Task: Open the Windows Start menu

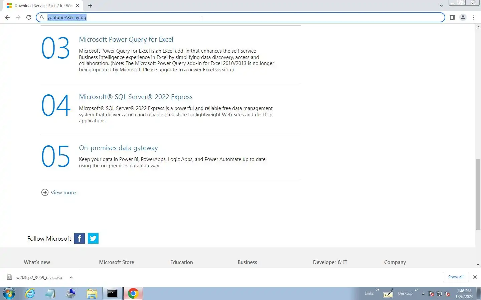Action: 9,294
